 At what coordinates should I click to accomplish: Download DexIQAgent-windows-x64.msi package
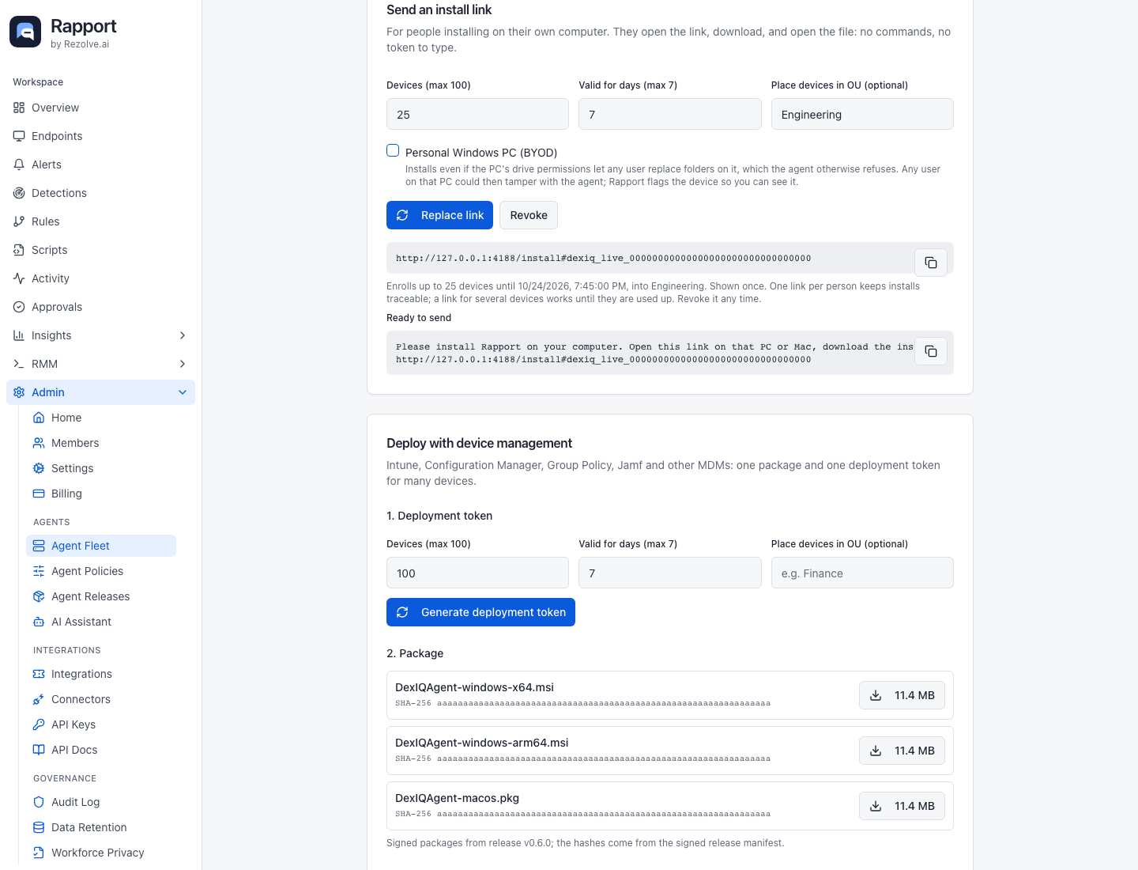(902, 695)
